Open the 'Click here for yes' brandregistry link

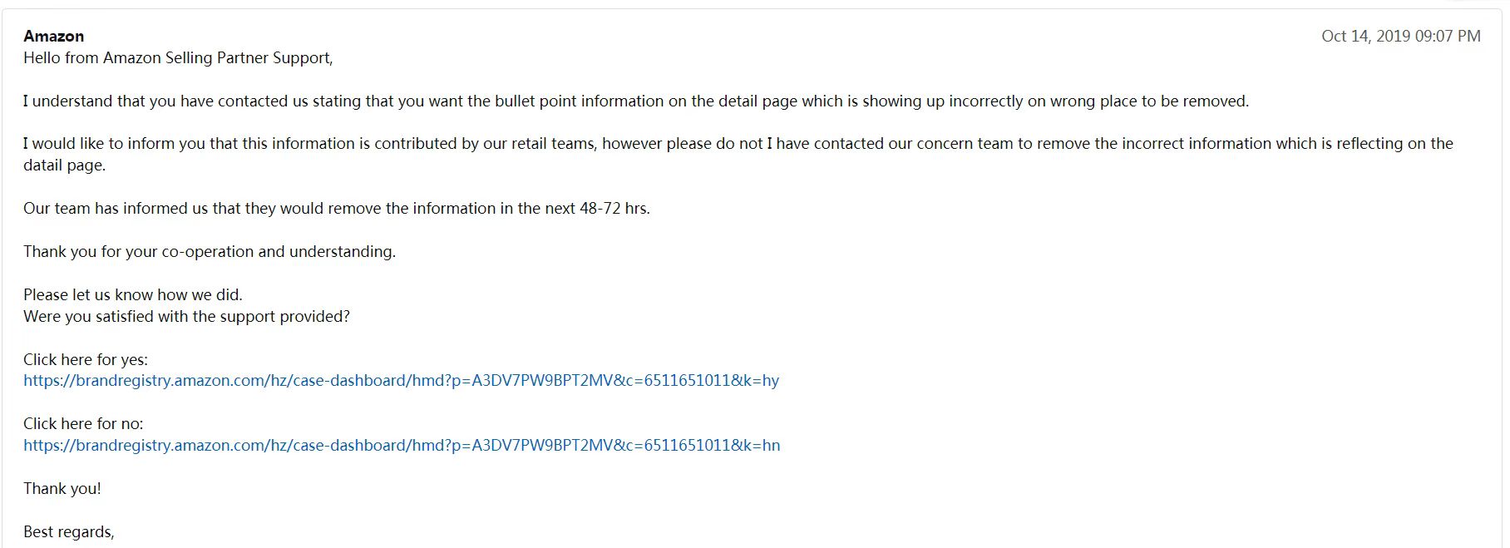coord(401,381)
